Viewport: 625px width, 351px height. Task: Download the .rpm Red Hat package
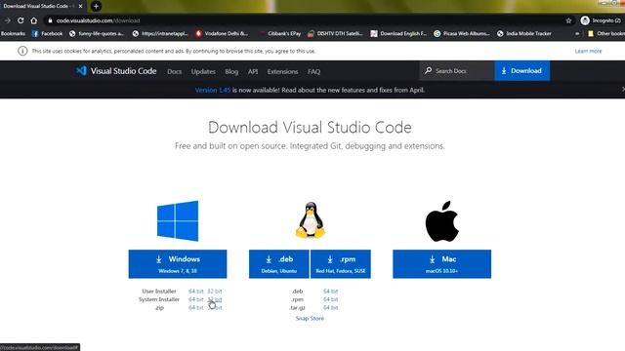click(341, 264)
